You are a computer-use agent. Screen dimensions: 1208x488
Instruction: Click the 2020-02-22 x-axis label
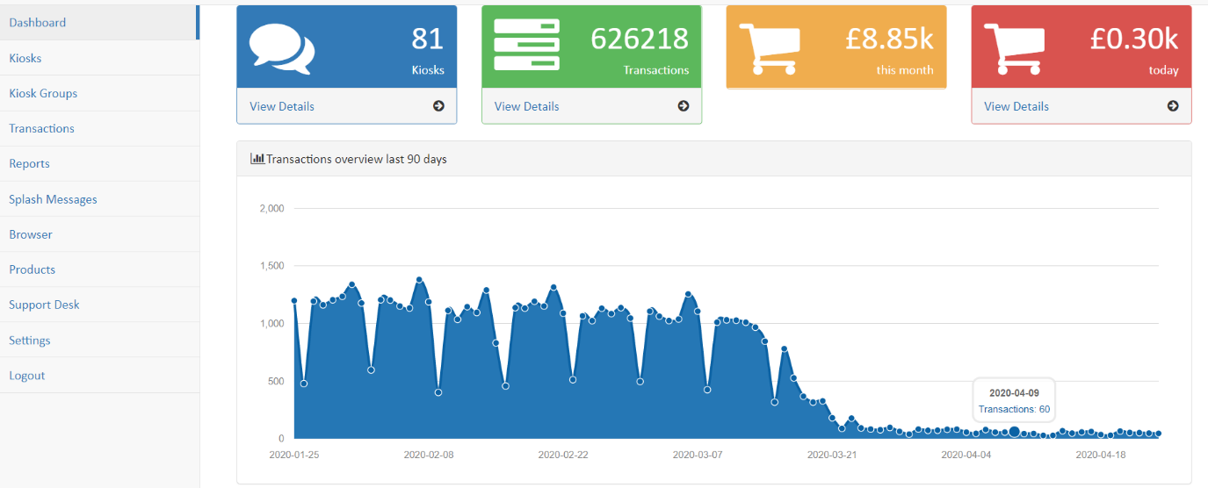(x=563, y=455)
